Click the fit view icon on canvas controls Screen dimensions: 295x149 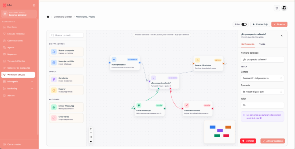tap(91, 137)
